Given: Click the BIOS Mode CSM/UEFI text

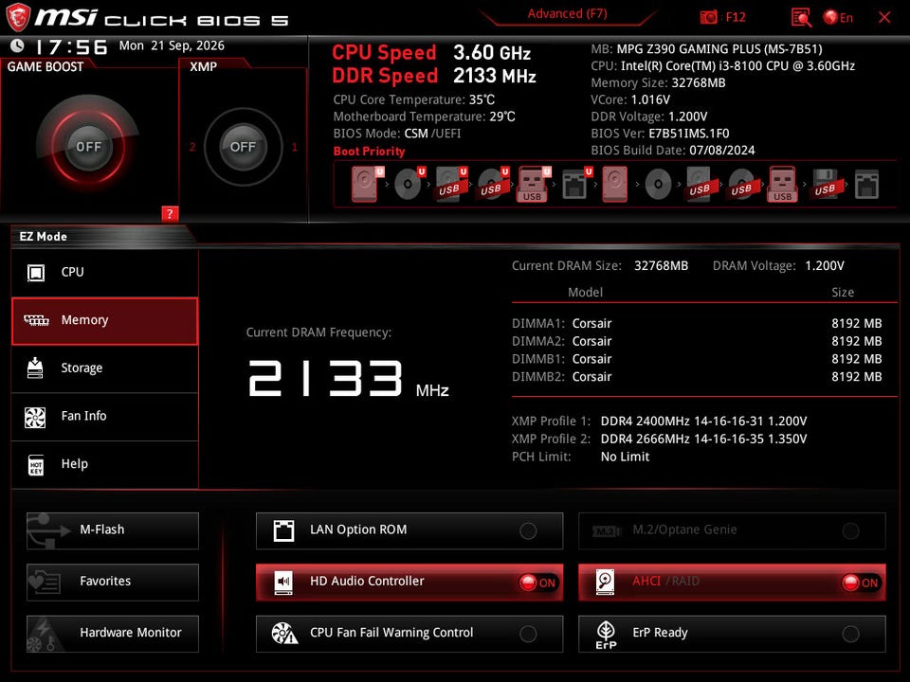Looking at the screenshot, I should (x=397, y=134).
